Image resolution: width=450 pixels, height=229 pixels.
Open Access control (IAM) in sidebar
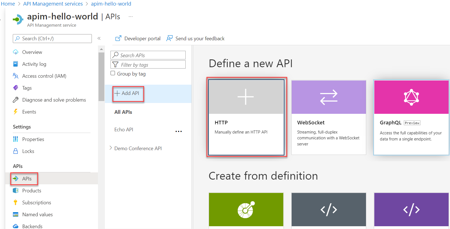pyautogui.click(x=44, y=76)
